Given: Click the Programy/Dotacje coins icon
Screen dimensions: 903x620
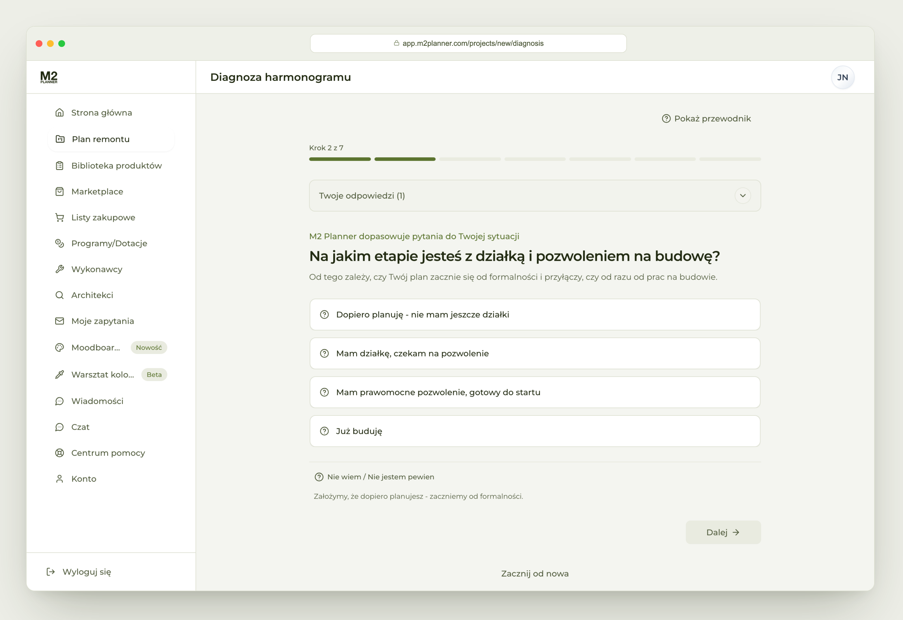Looking at the screenshot, I should [59, 243].
